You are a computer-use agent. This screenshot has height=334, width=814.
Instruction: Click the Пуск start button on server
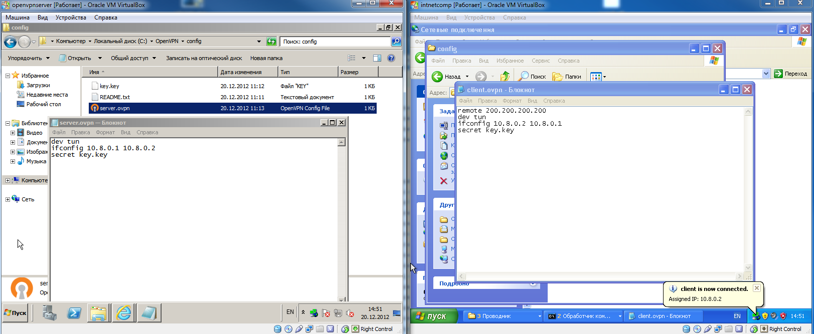16,313
